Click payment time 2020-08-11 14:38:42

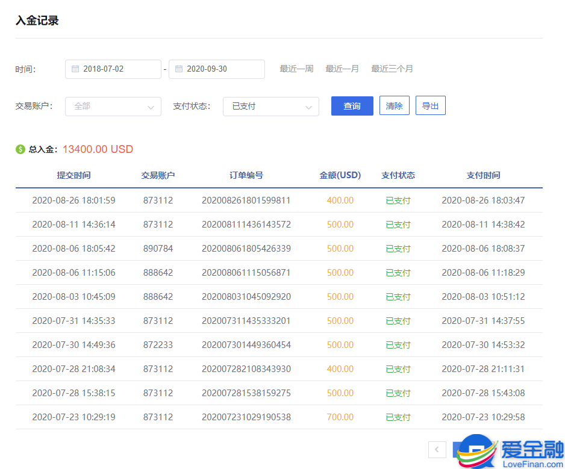tap(483, 225)
